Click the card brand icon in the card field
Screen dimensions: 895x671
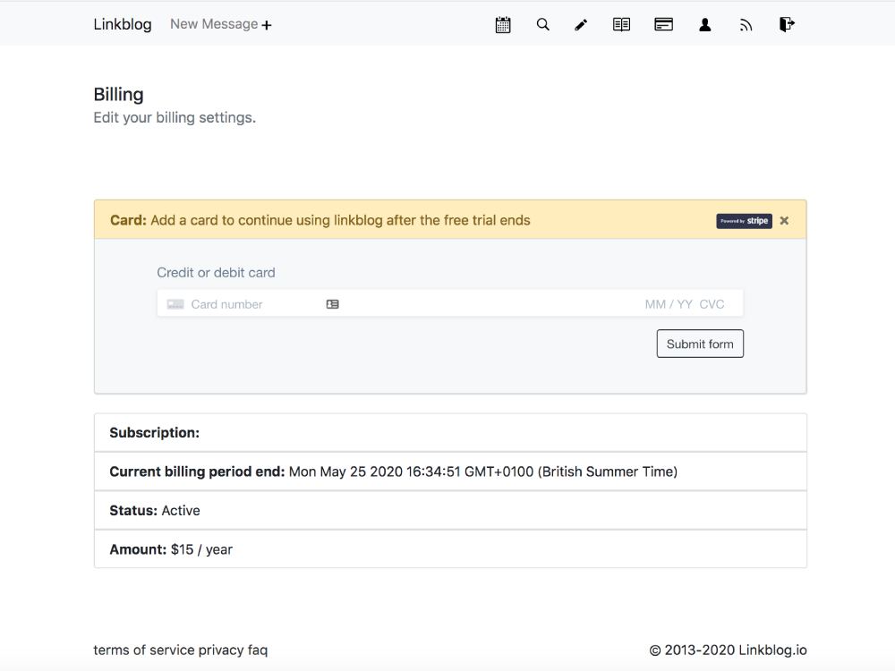[175, 304]
